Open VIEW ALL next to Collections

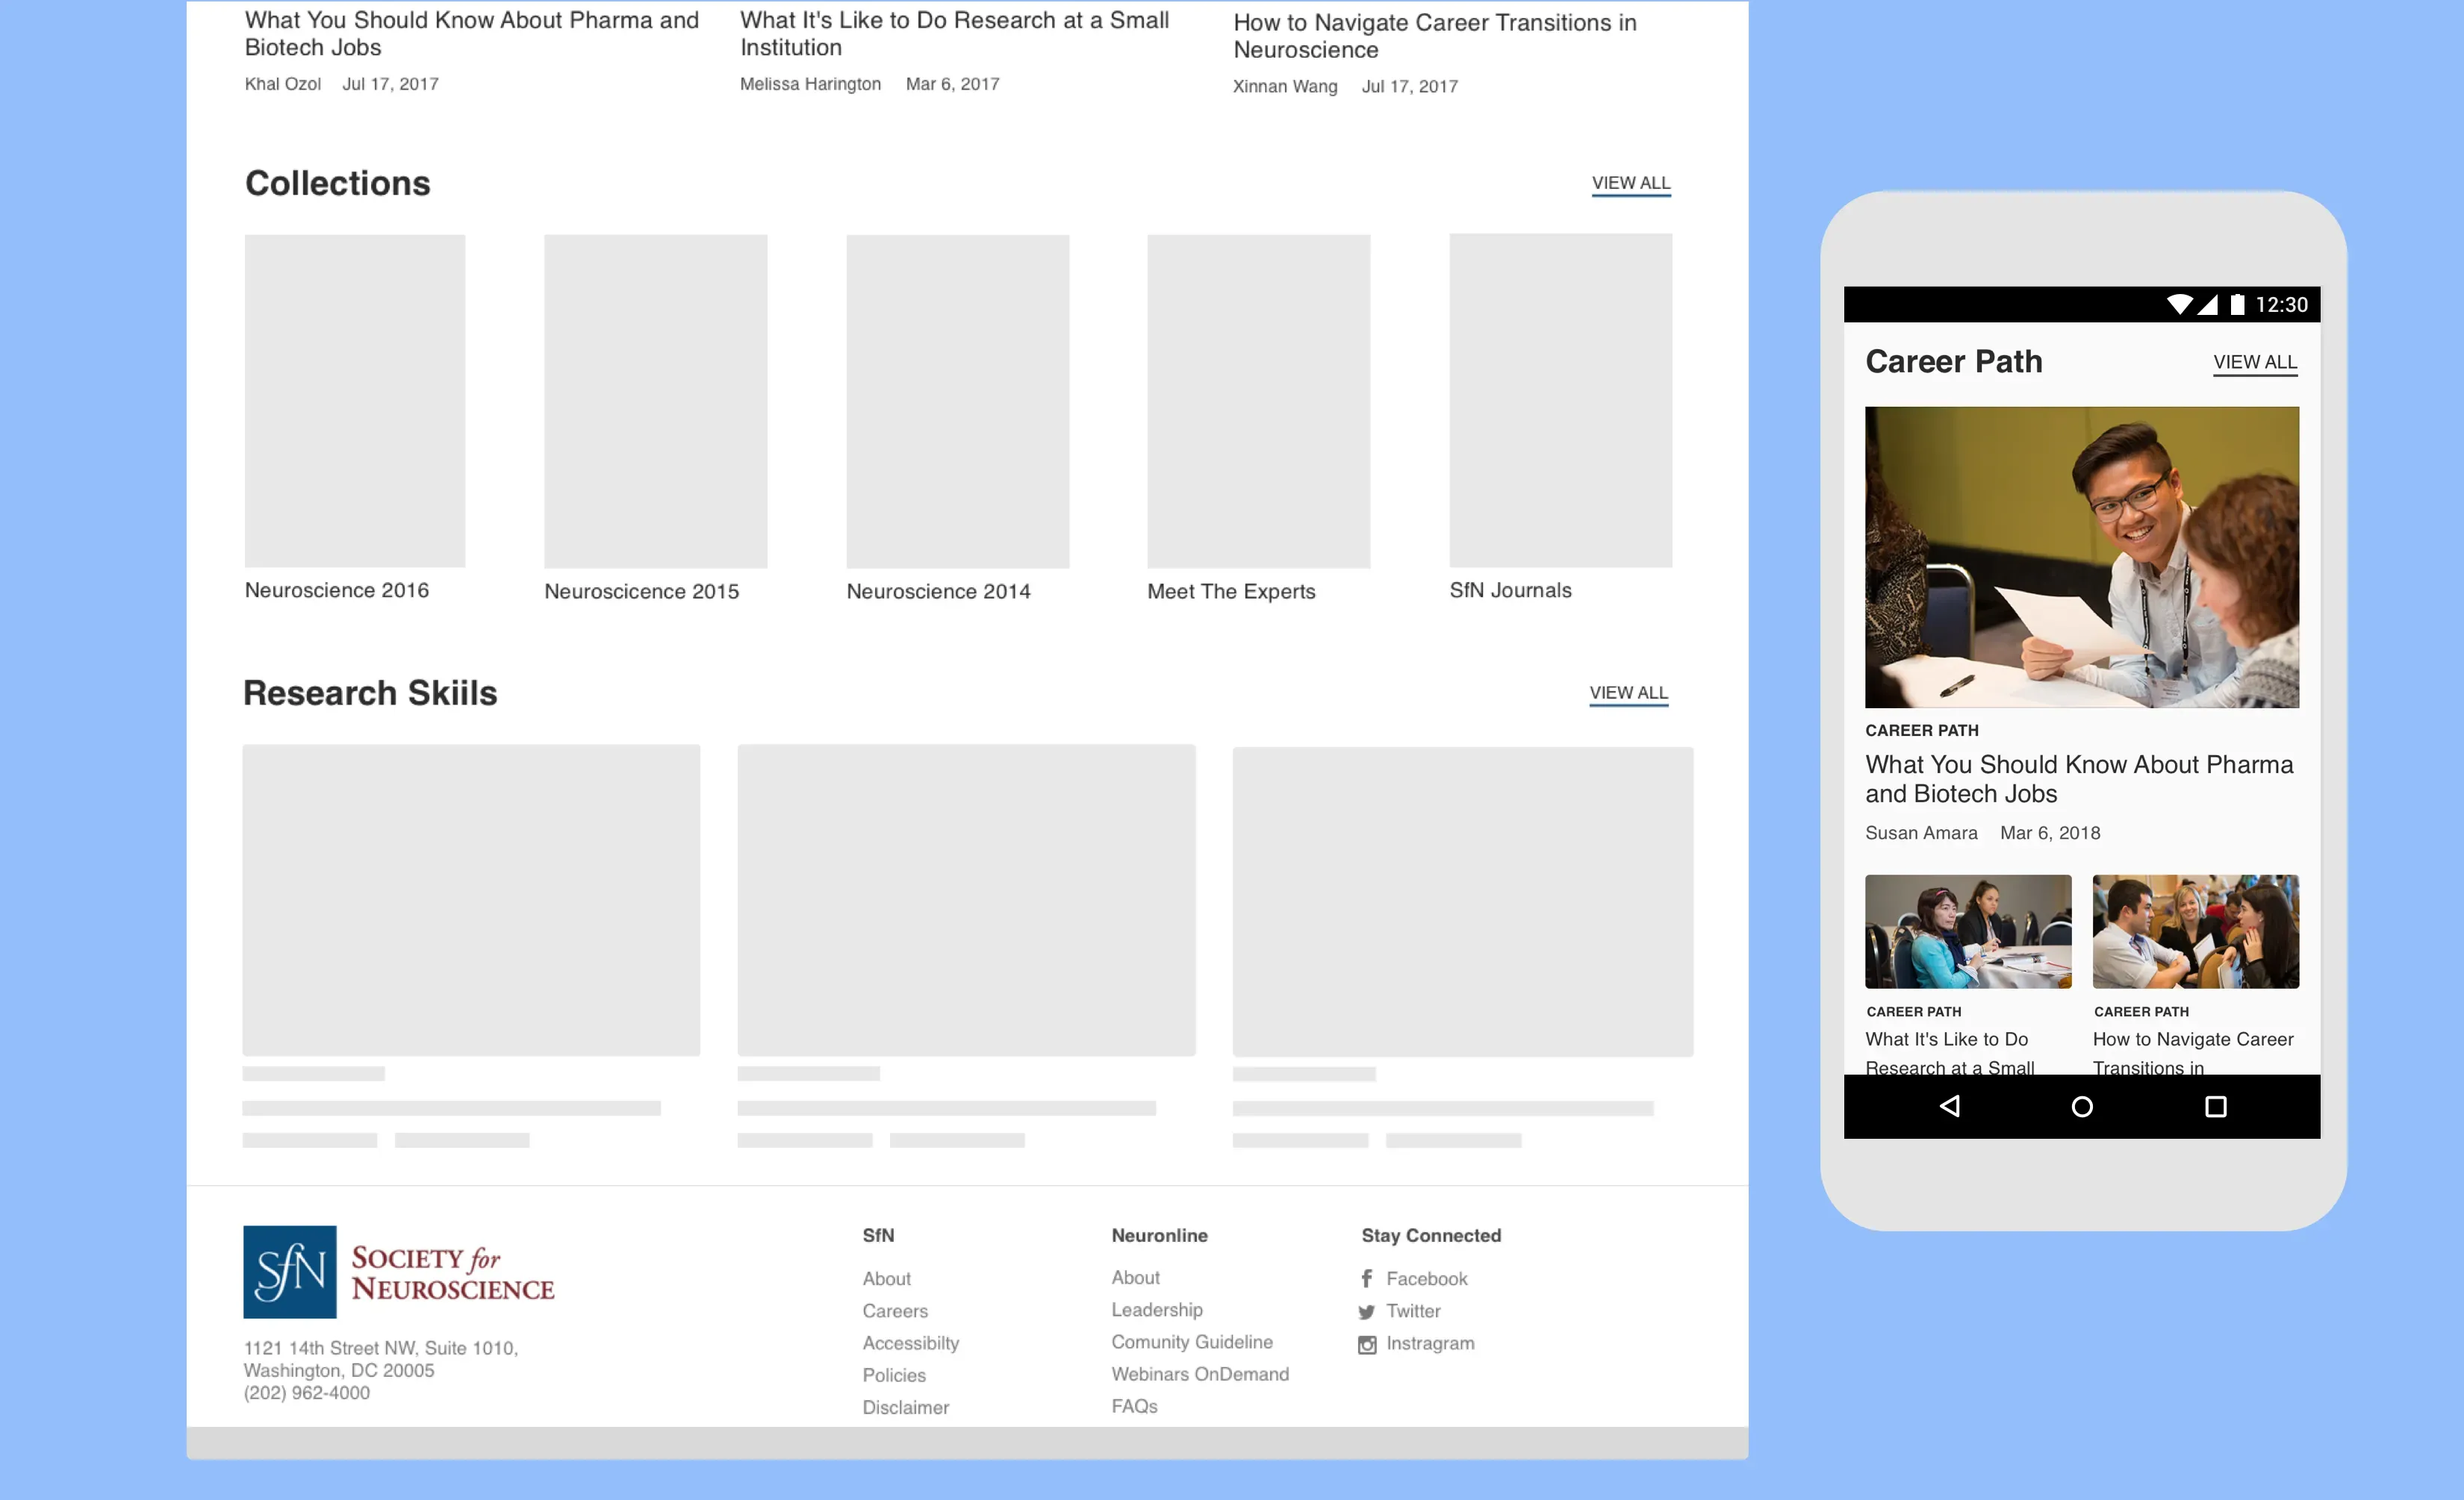coord(1630,183)
